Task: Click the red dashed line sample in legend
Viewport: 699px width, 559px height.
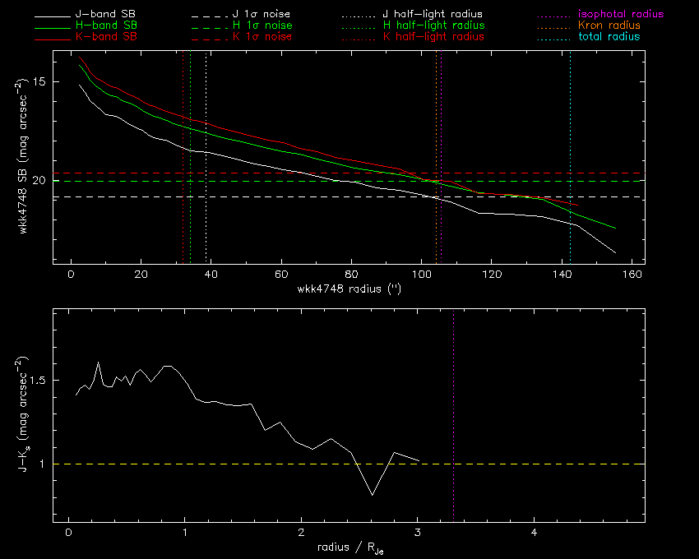Action: (x=208, y=39)
